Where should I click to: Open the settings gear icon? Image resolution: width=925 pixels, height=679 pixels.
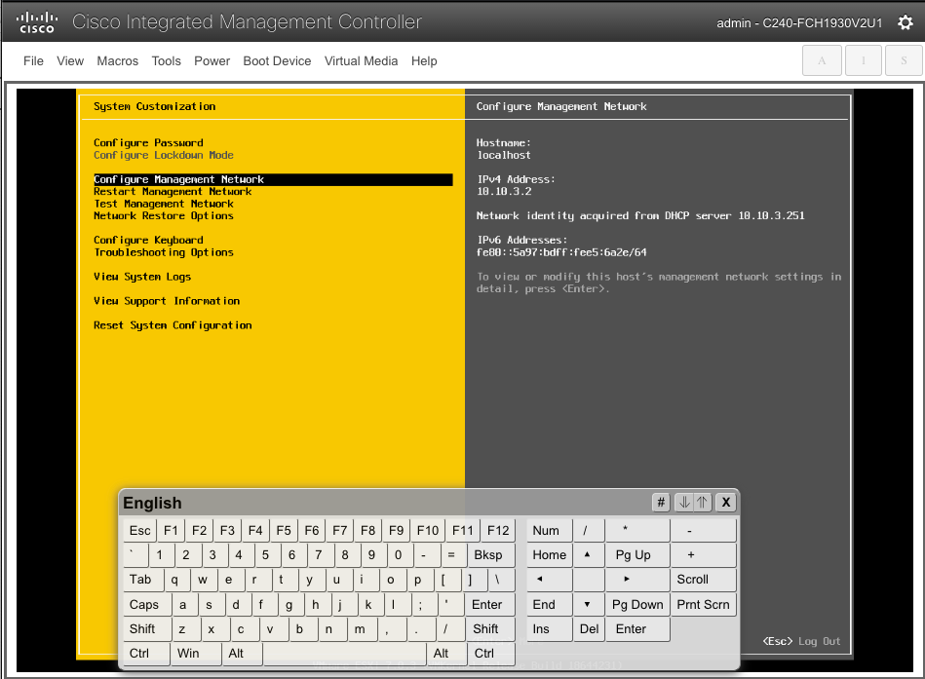[x=905, y=22]
